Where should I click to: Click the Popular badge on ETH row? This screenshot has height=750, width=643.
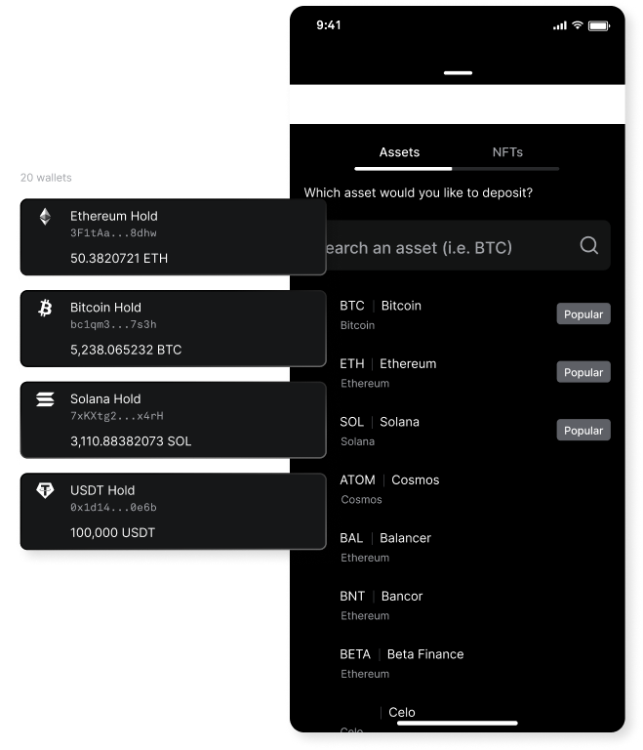(x=583, y=372)
